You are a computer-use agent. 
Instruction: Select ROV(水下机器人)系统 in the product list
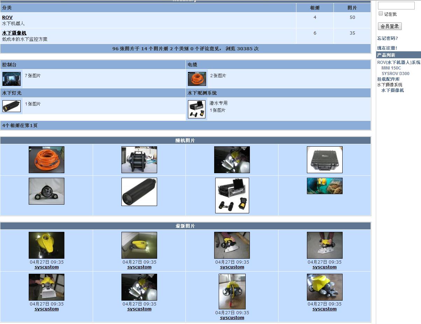pyautogui.click(x=399, y=62)
